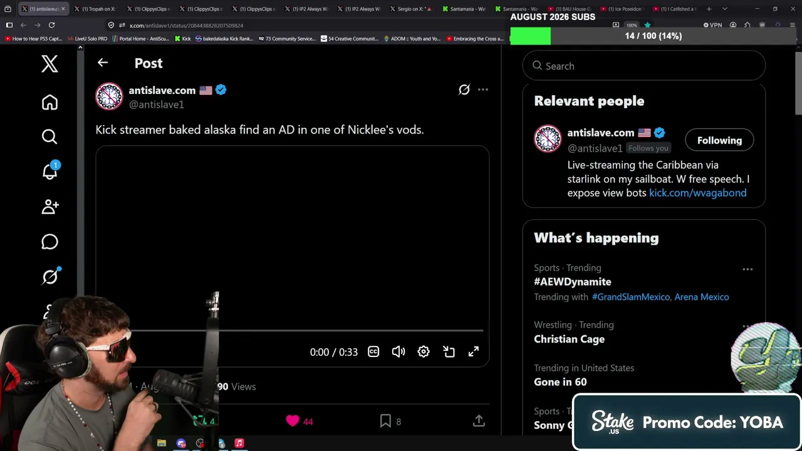Click the x.com address bar URL
The image size is (802, 451).
(x=186, y=26)
